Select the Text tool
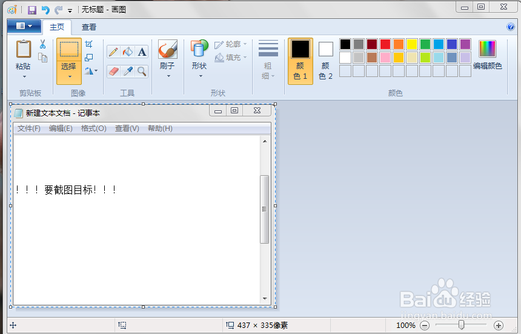This screenshot has height=334, width=521. 142,52
